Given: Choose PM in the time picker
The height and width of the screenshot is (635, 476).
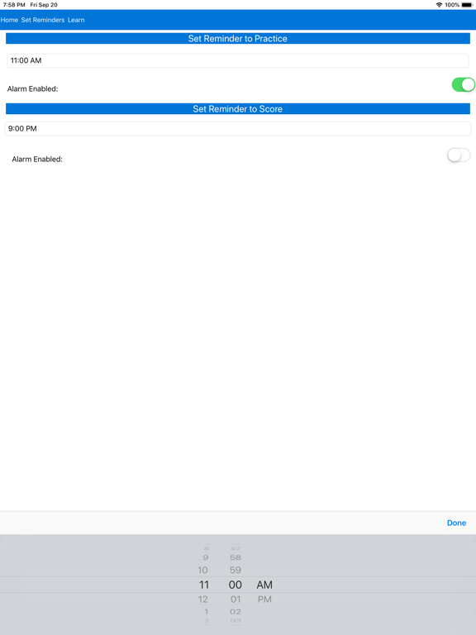Looking at the screenshot, I should [x=264, y=599].
